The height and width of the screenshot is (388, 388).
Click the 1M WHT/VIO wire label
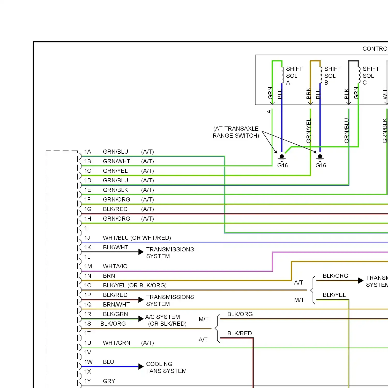(115, 266)
